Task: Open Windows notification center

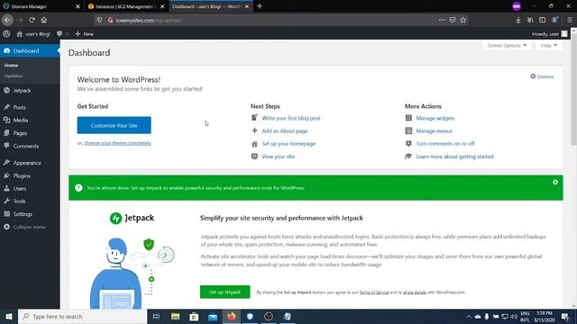Action: [565, 316]
